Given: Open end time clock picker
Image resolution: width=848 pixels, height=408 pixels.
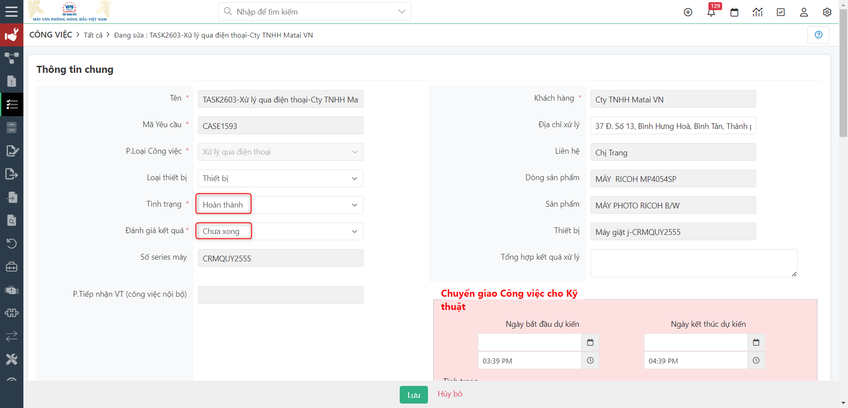Looking at the screenshot, I should 756,360.
